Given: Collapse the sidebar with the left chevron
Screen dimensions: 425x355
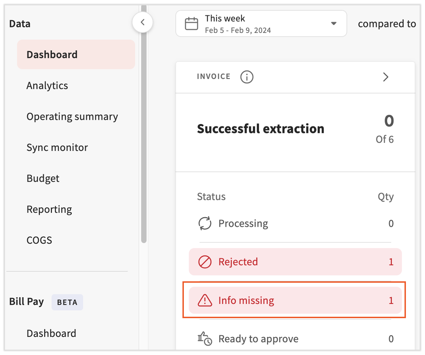Looking at the screenshot, I should [x=143, y=22].
